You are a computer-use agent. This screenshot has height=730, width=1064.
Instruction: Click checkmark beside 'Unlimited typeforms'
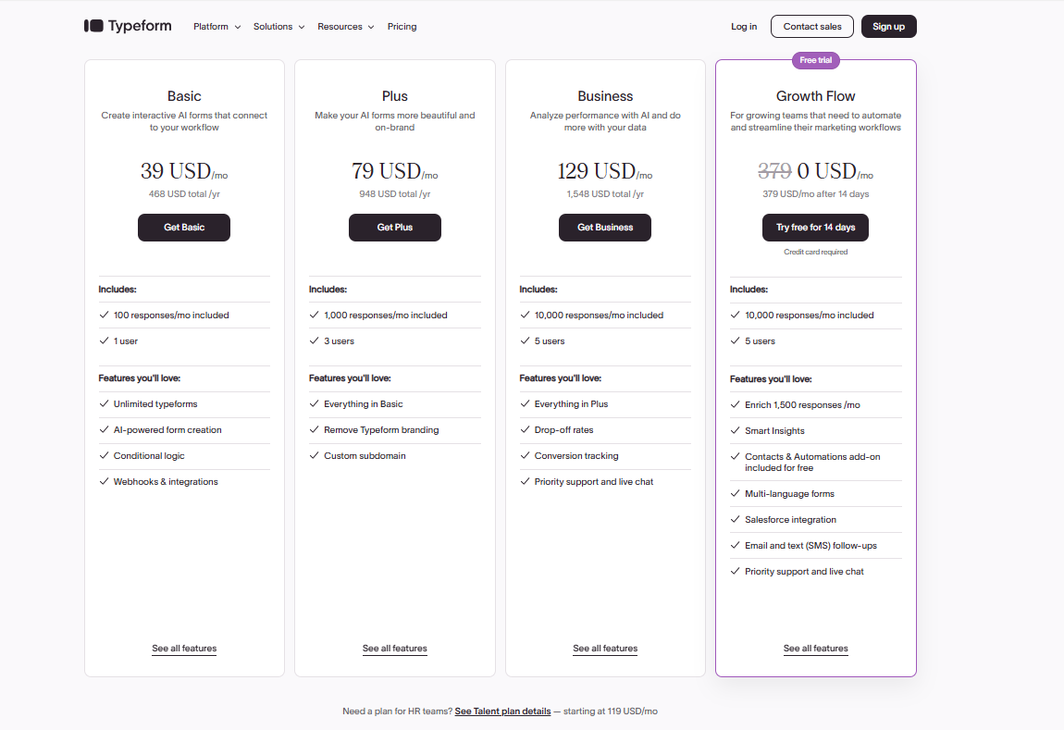tap(104, 403)
